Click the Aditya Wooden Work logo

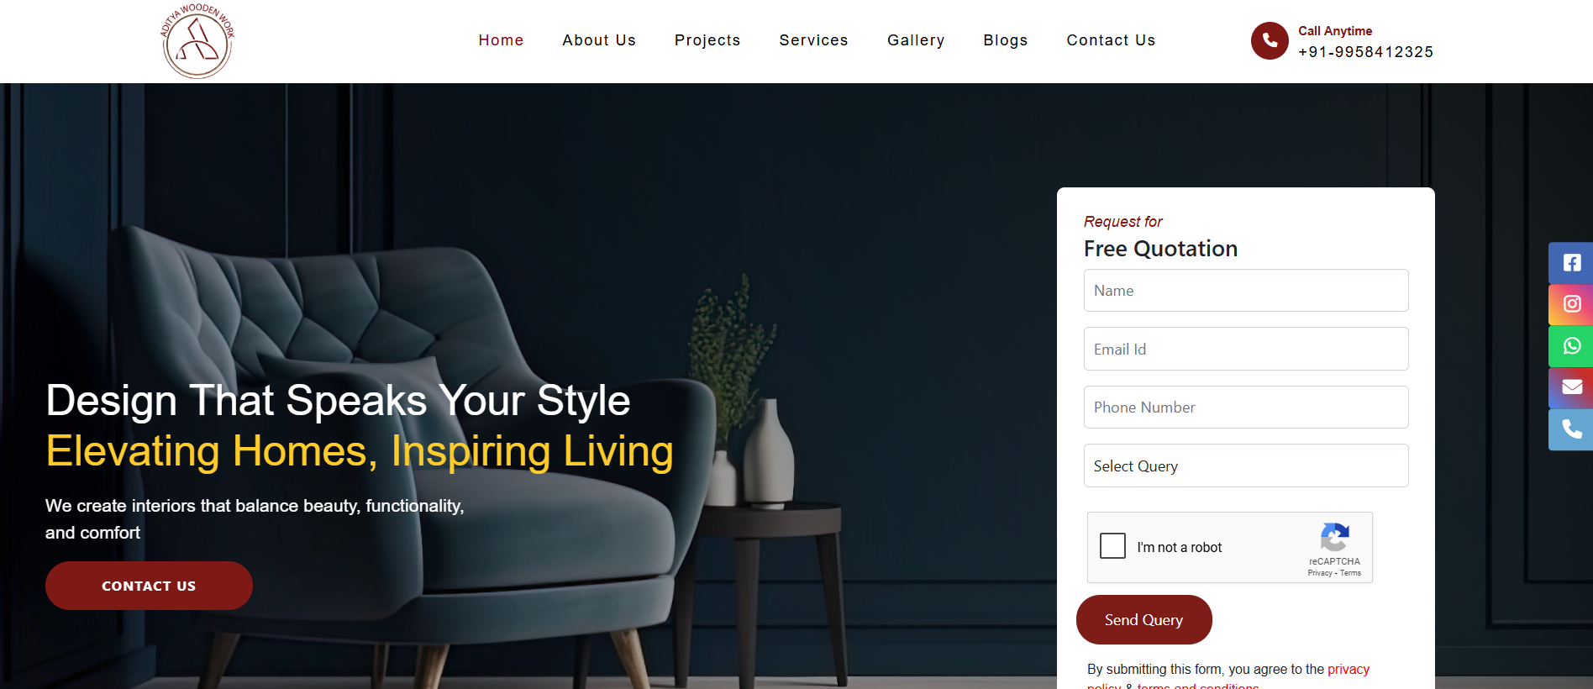coord(197,41)
